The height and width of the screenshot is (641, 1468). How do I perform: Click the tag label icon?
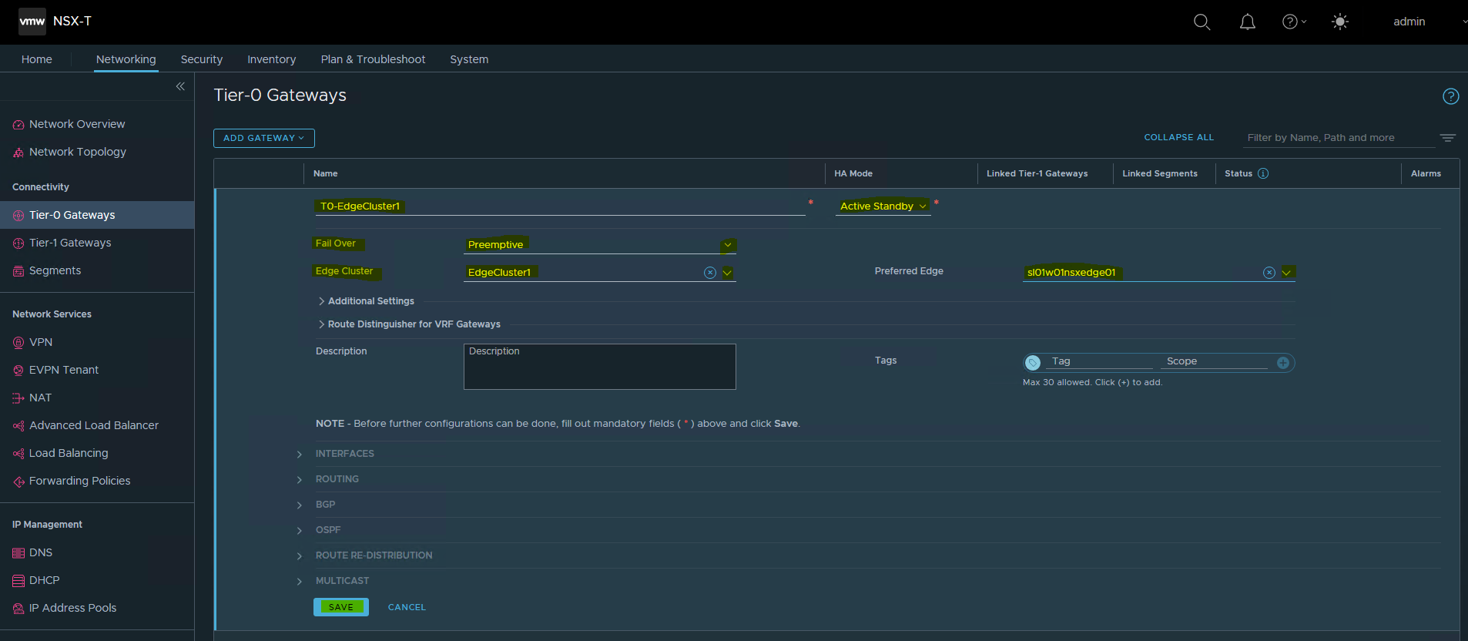(1034, 363)
